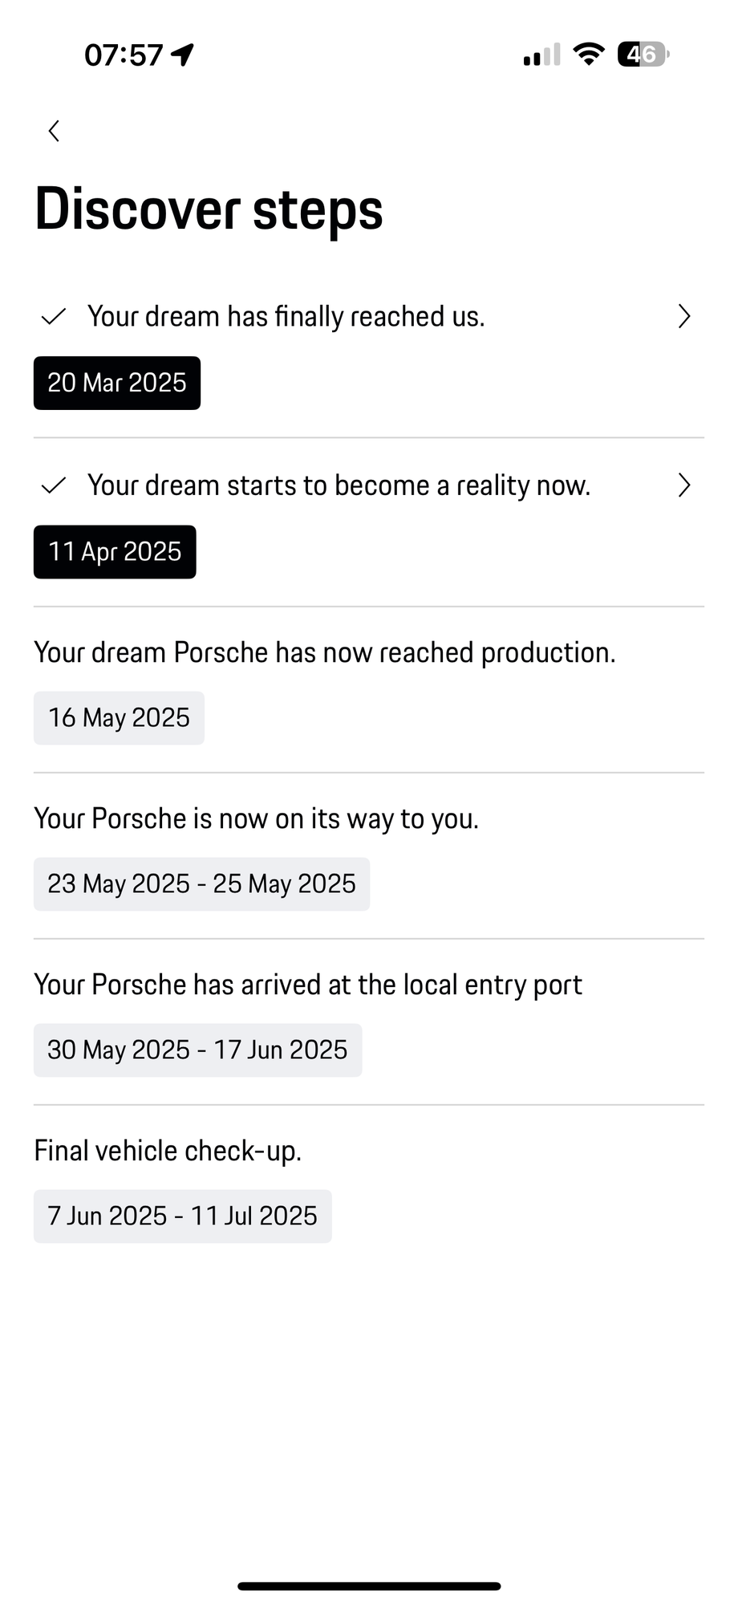The width and height of the screenshot is (738, 1604).
Task: Tap the location arrow in status bar
Action: [183, 55]
